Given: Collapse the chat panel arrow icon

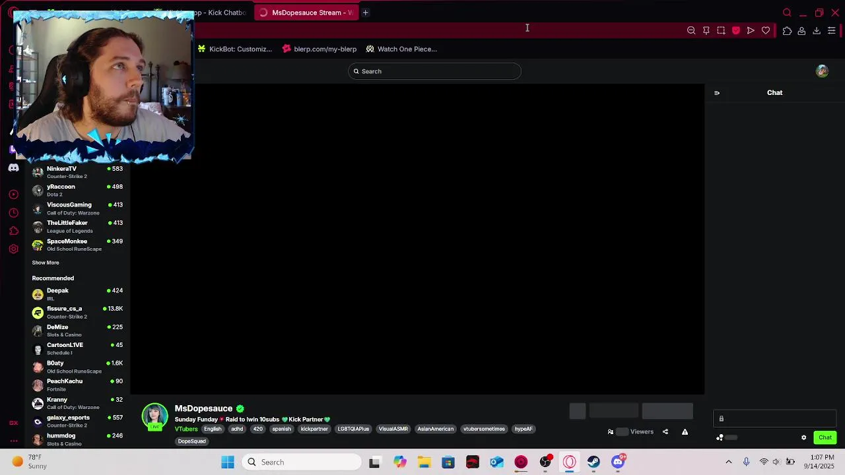Looking at the screenshot, I should (717, 93).
